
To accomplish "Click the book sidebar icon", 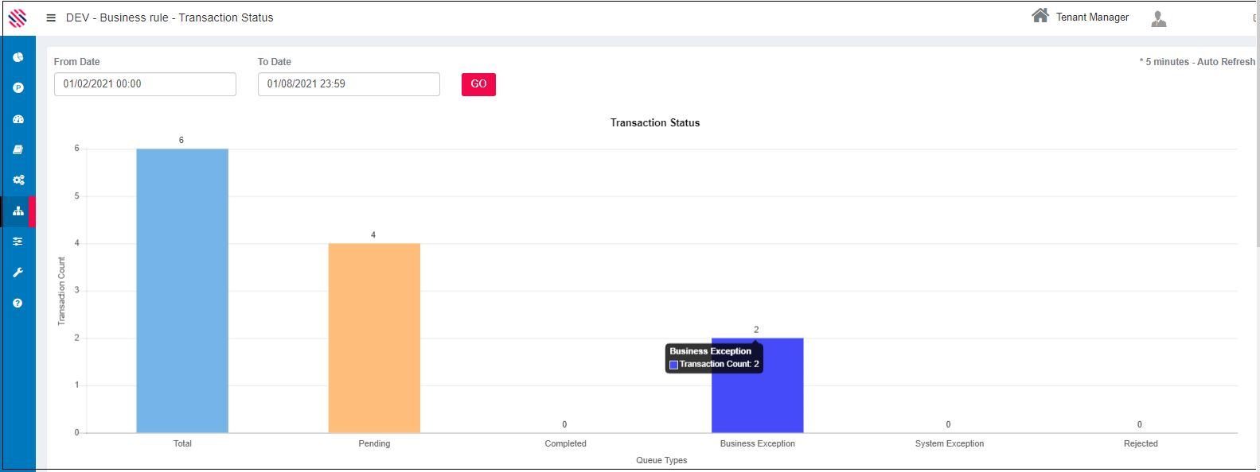I will click(18, 149).
